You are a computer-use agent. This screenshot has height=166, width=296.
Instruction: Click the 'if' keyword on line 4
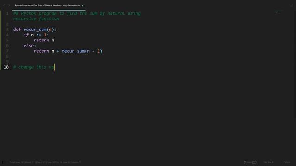point(26,35)
